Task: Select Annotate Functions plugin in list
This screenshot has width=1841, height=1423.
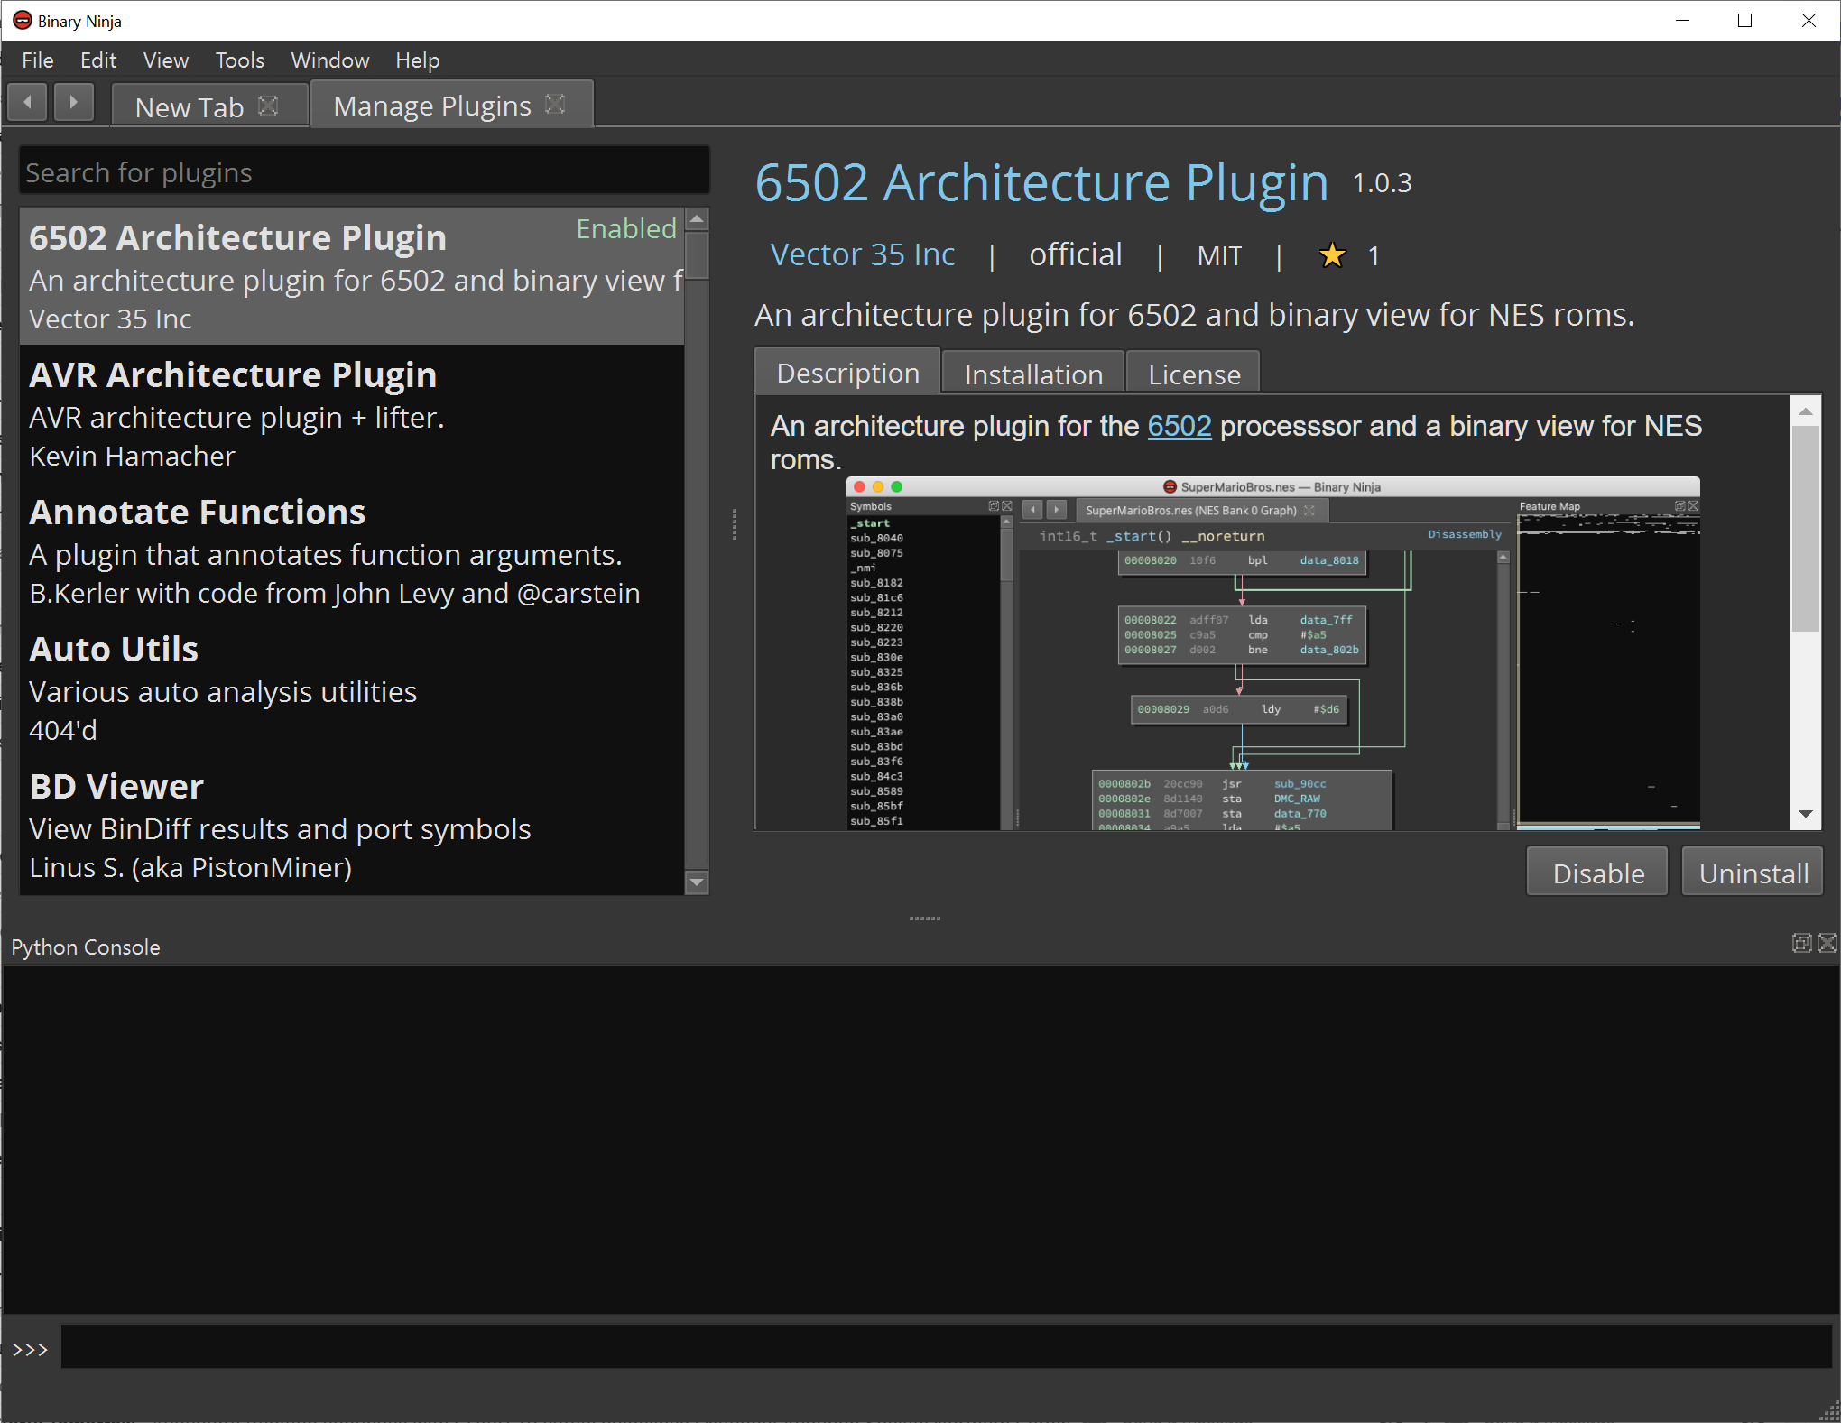Action: (352, 550)
